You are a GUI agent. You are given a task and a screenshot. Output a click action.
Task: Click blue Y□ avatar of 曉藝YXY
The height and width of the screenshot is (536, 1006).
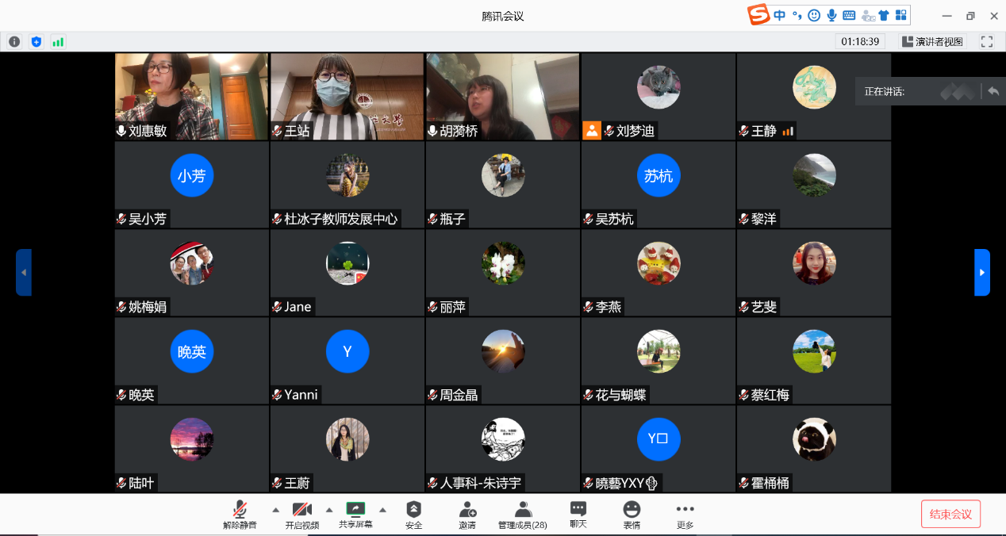point(659,439)
